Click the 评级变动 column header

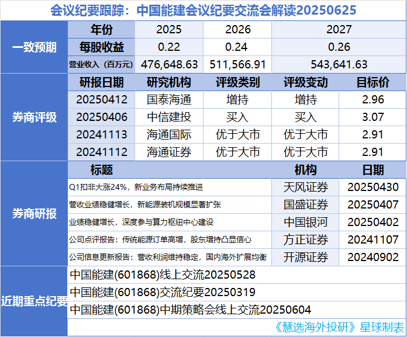click(x=305, y=82)
